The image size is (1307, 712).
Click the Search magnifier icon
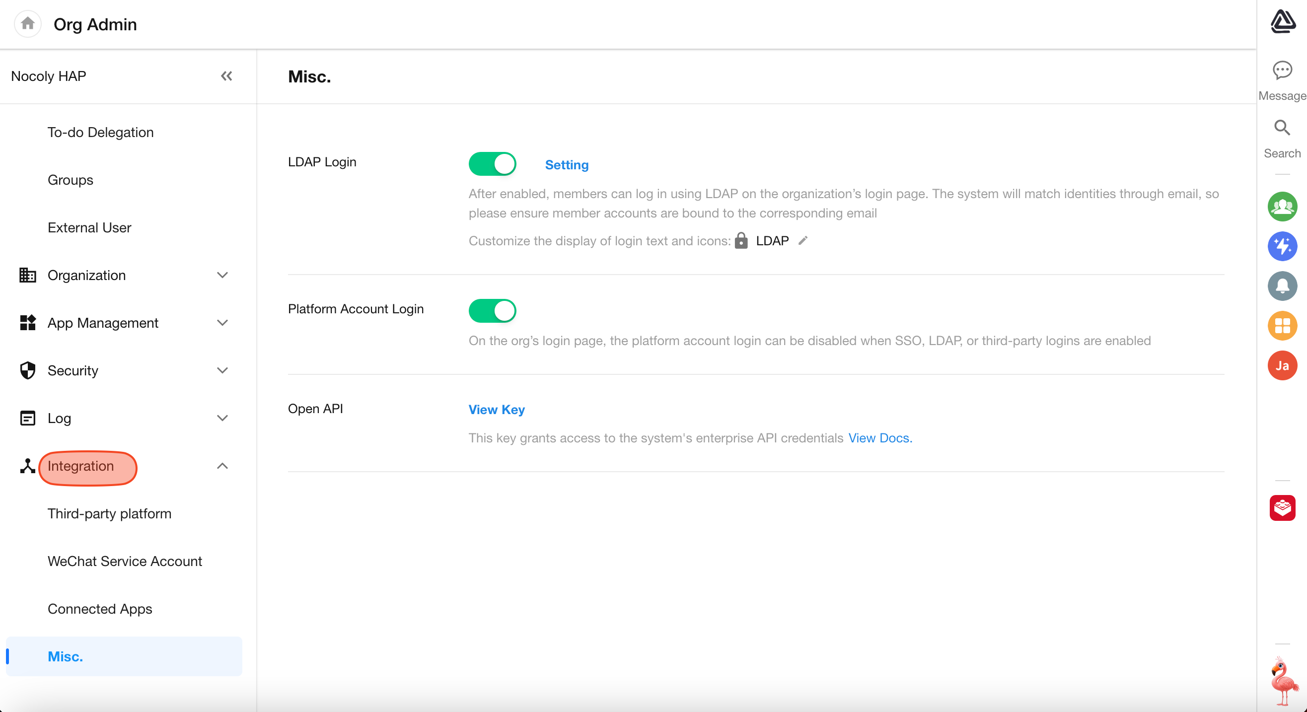(x=1282, y=128)
